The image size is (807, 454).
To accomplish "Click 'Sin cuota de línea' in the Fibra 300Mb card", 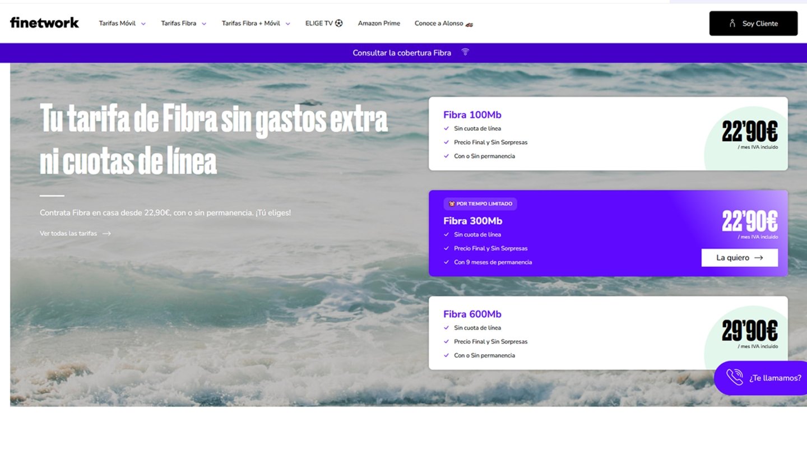I will click(477, 235).
